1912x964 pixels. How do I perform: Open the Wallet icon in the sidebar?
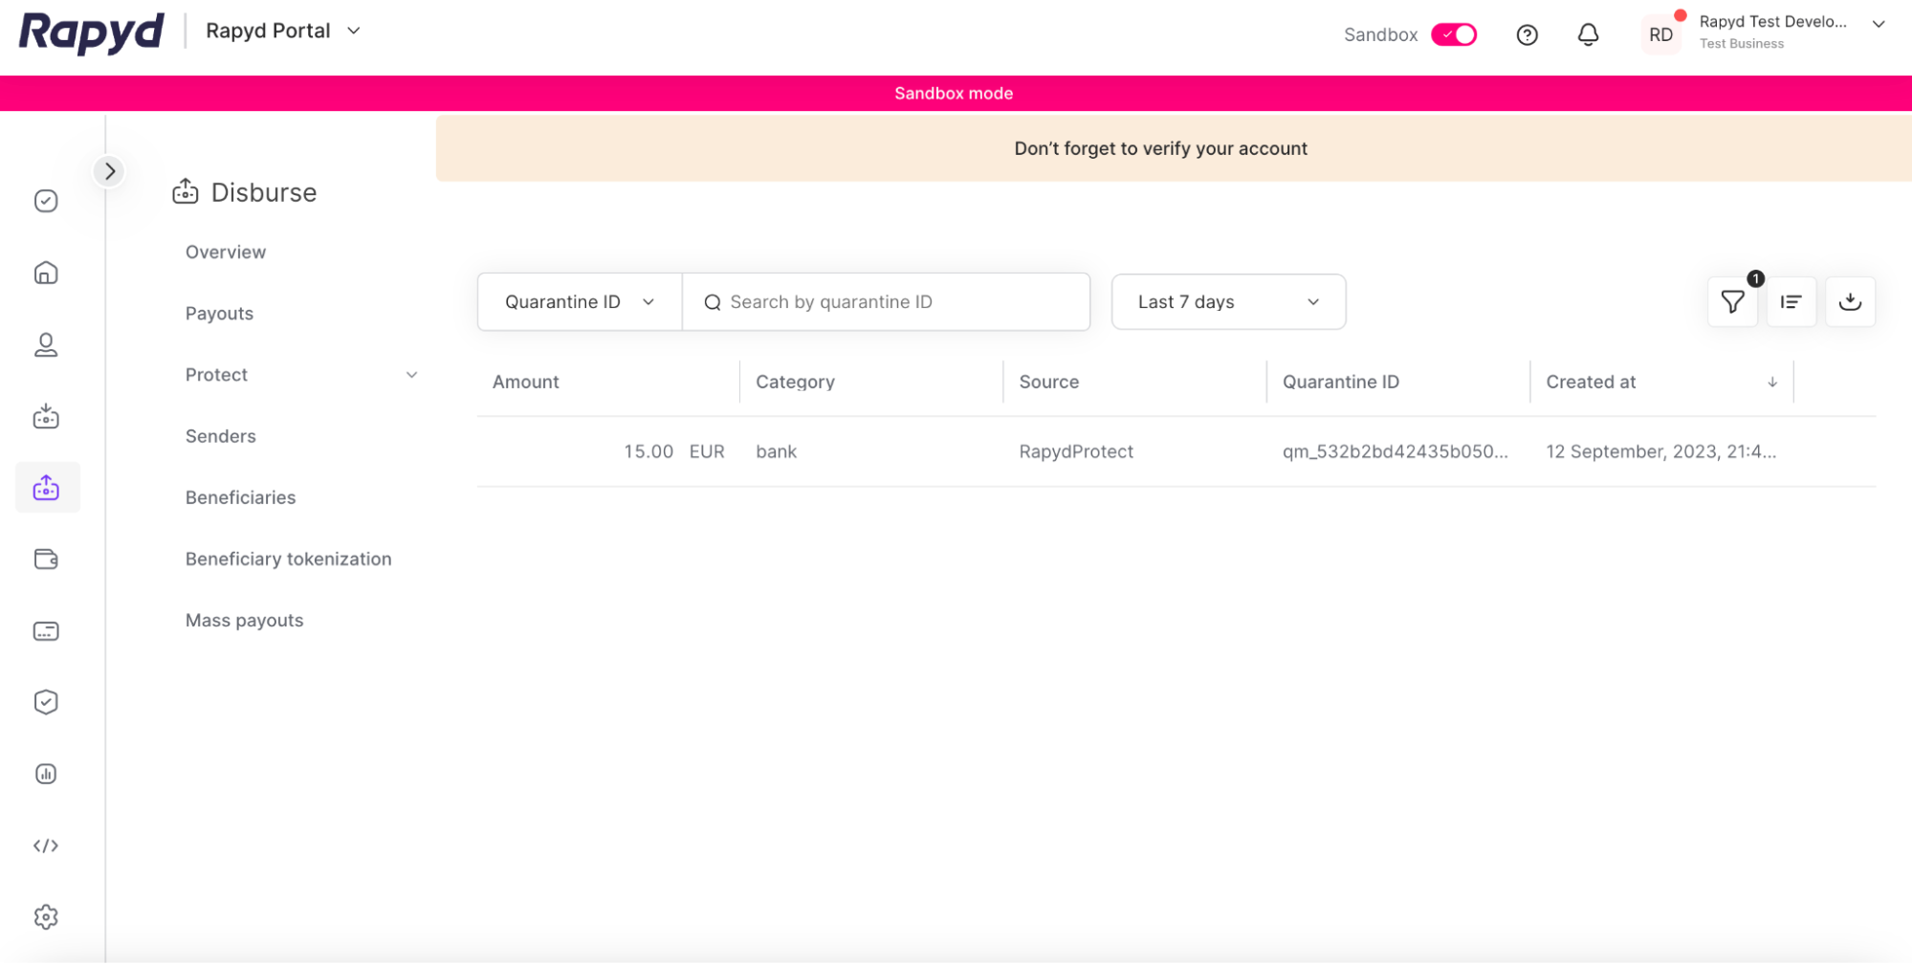(45, 559)
